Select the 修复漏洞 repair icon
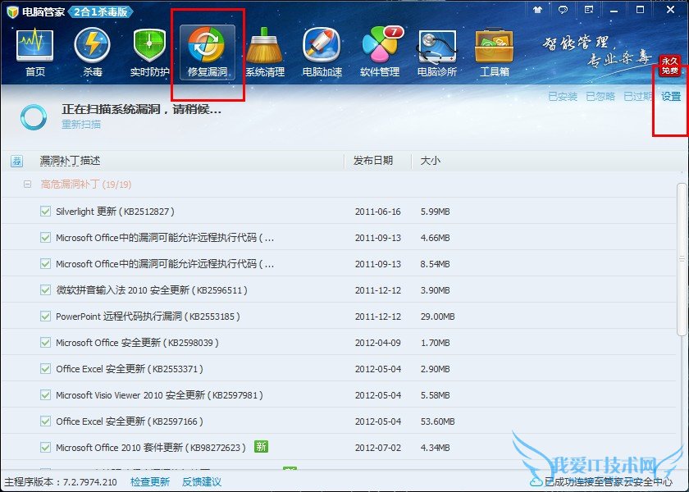Screen dimensions: 689x492 [x=207, y=52]
